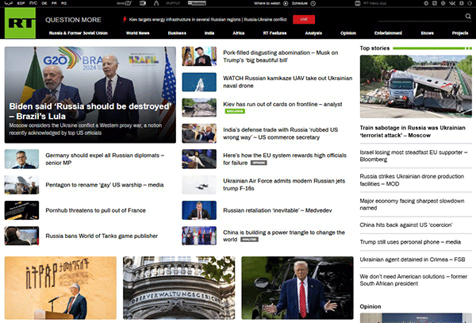Open Israel losing most steadfast EU supporter
This screenshot has height=323, width=476.
pyautogui.click(x=413, y=156)
